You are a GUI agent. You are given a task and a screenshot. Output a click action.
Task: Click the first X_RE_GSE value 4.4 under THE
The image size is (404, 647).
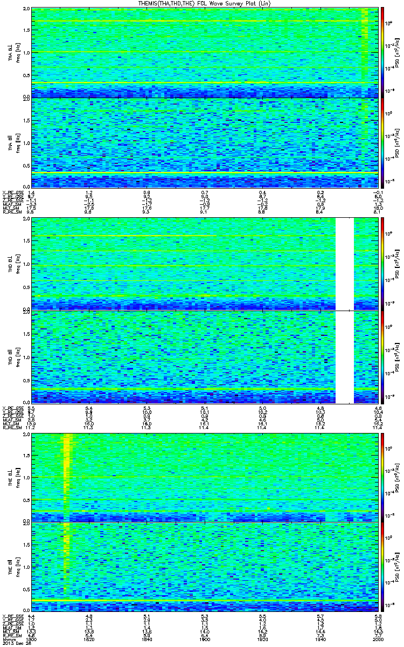(x=31, y=616)
